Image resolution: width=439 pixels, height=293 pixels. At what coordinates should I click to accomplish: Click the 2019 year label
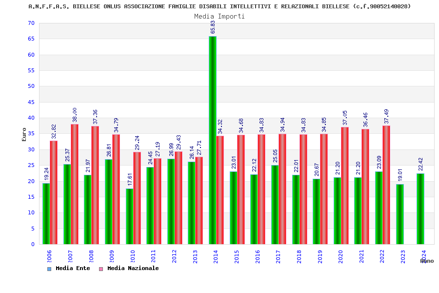click(x=319, y=256)
